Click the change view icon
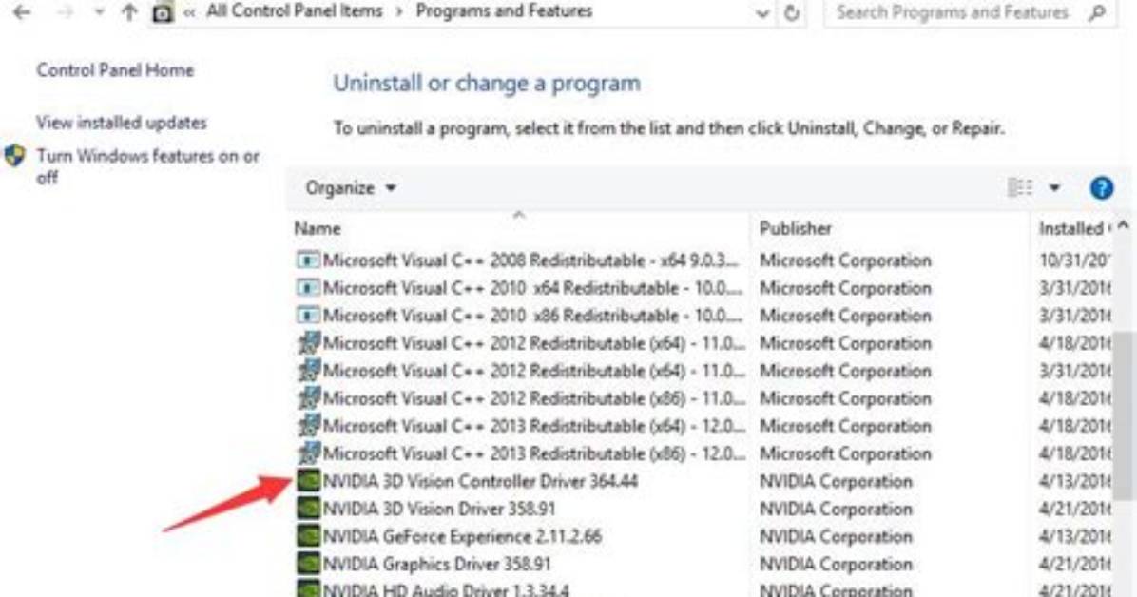The height and width of the screenshot is (597, 1137). [1019, 188]
